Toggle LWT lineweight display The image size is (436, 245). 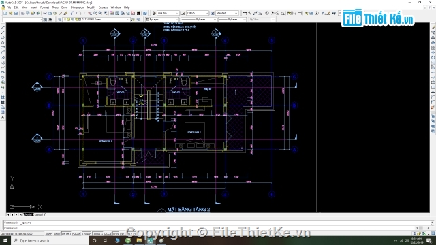click(123, 234)
